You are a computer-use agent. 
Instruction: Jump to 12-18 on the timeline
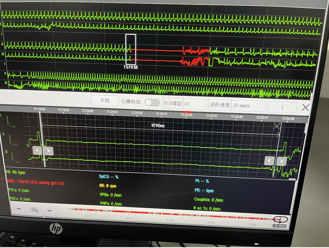169,220
